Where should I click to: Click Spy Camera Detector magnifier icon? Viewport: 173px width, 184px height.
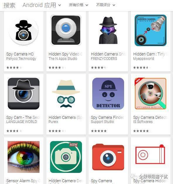pos(150,93)
